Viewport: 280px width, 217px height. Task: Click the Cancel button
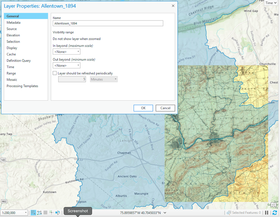click(165, 108)
